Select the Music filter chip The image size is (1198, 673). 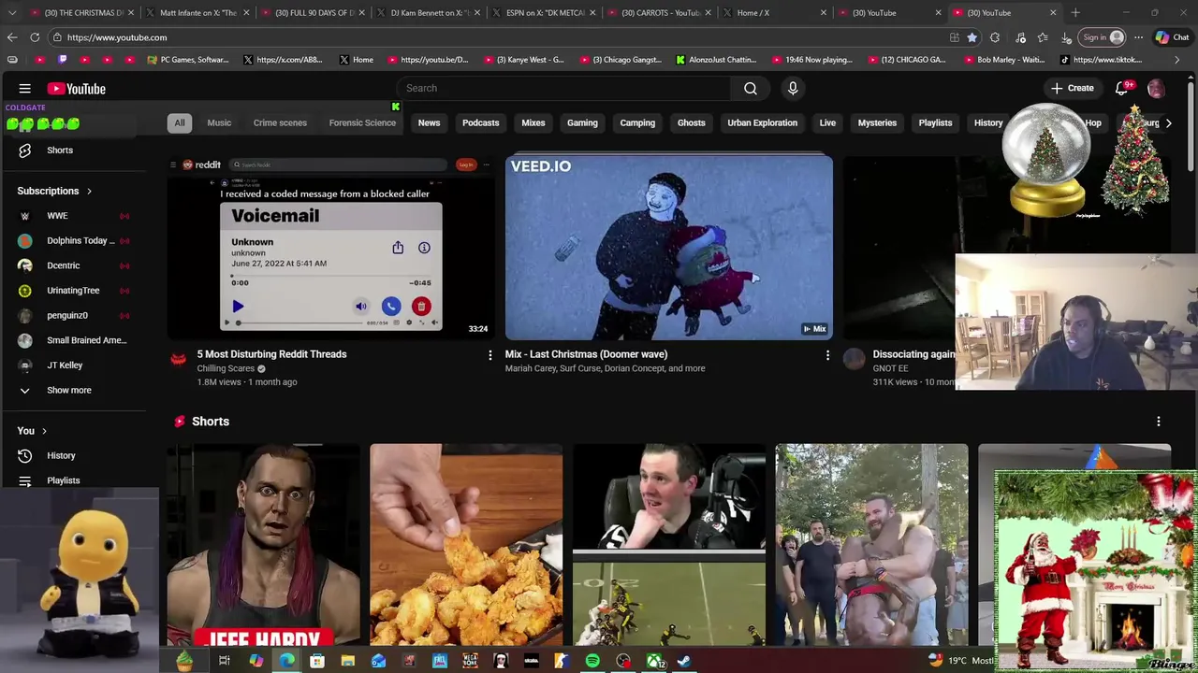(219, 122)
